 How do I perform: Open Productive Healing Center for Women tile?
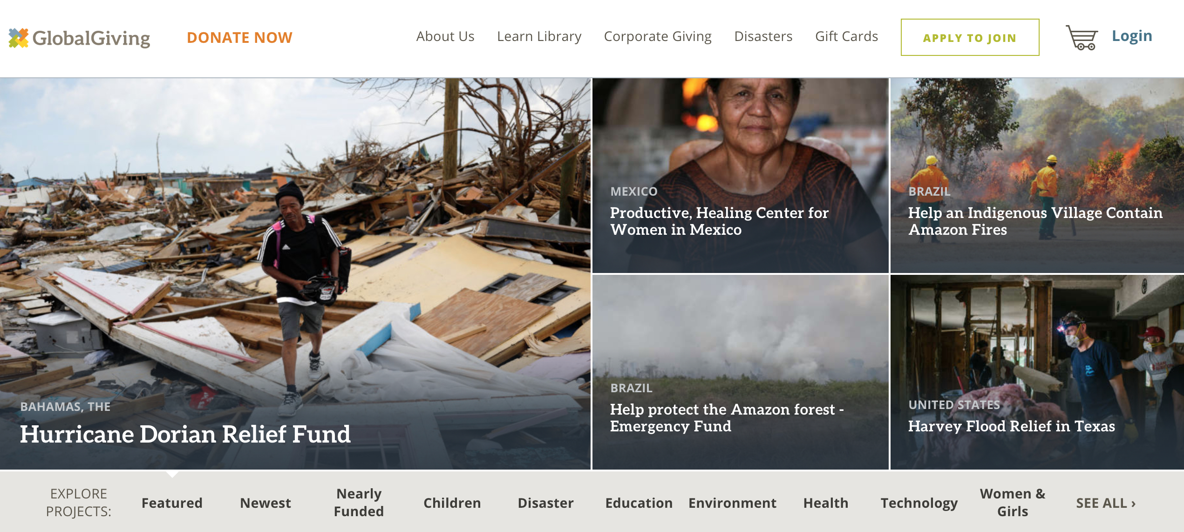[x=740, y=176]
